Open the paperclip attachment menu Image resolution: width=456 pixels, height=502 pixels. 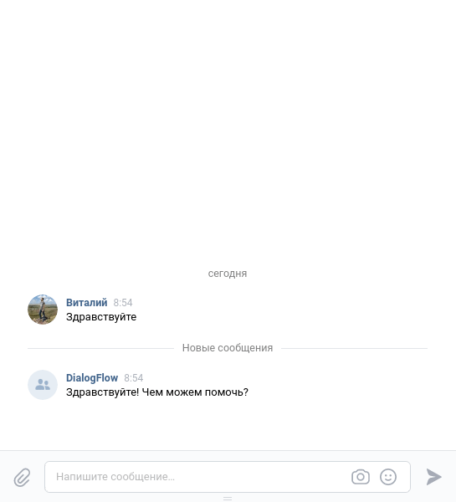(22, 477)
